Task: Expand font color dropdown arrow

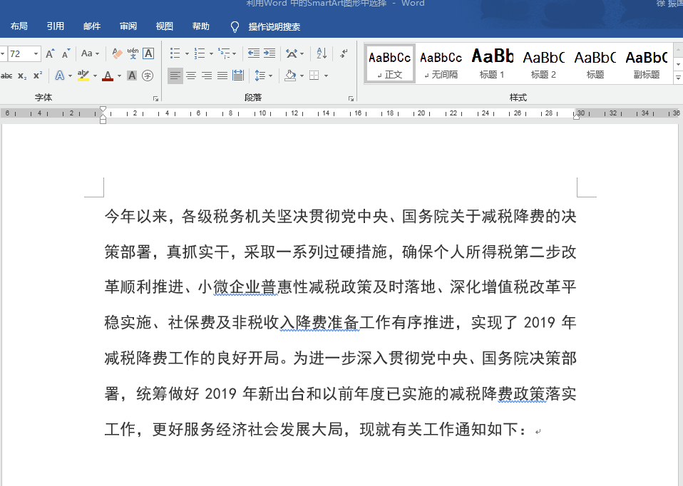Action: point(119,76)
